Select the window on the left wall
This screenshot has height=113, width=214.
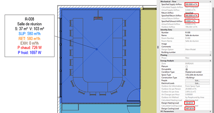60,58
